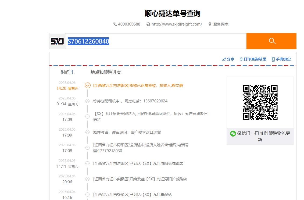Click the 17:08 timestamp
This screenshot has height=200, width=304.
click(x=67, y=151)
